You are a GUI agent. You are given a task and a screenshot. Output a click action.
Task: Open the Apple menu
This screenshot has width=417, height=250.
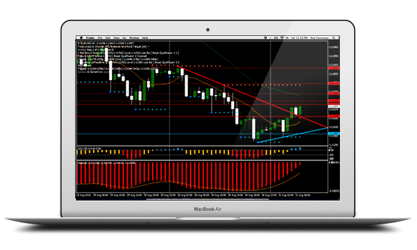(x=81, y=38)
